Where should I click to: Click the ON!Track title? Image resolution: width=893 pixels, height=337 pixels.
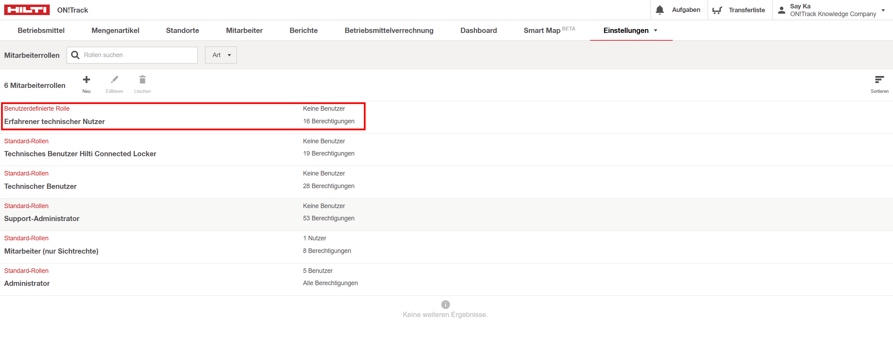(x=73, y=10)
